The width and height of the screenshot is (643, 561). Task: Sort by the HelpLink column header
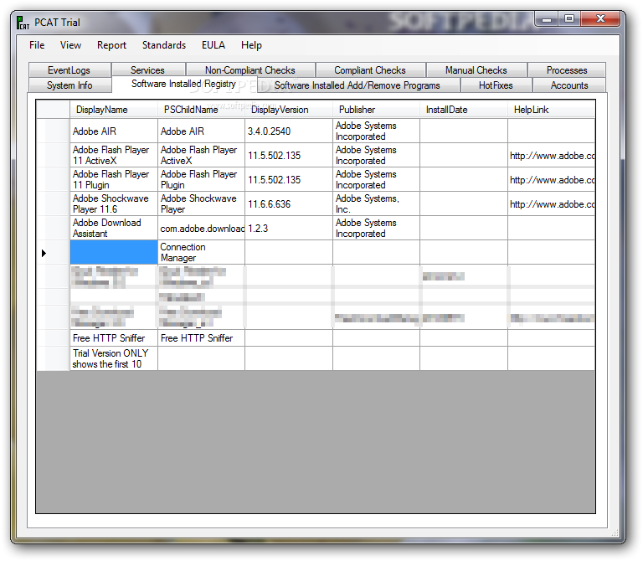click(x=551, y=110)
